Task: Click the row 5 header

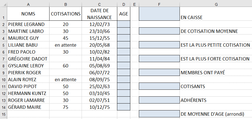Action: (x=3, y=45)
